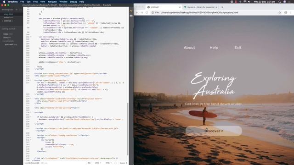
Task: Collapse the script block at line 130
Action: 31,112
